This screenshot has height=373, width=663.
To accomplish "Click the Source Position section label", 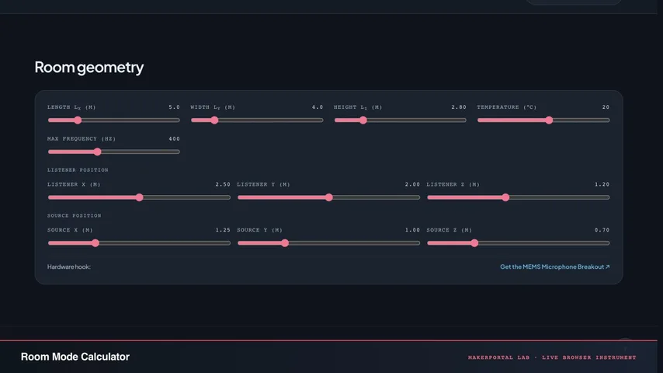I will point(75,215).
